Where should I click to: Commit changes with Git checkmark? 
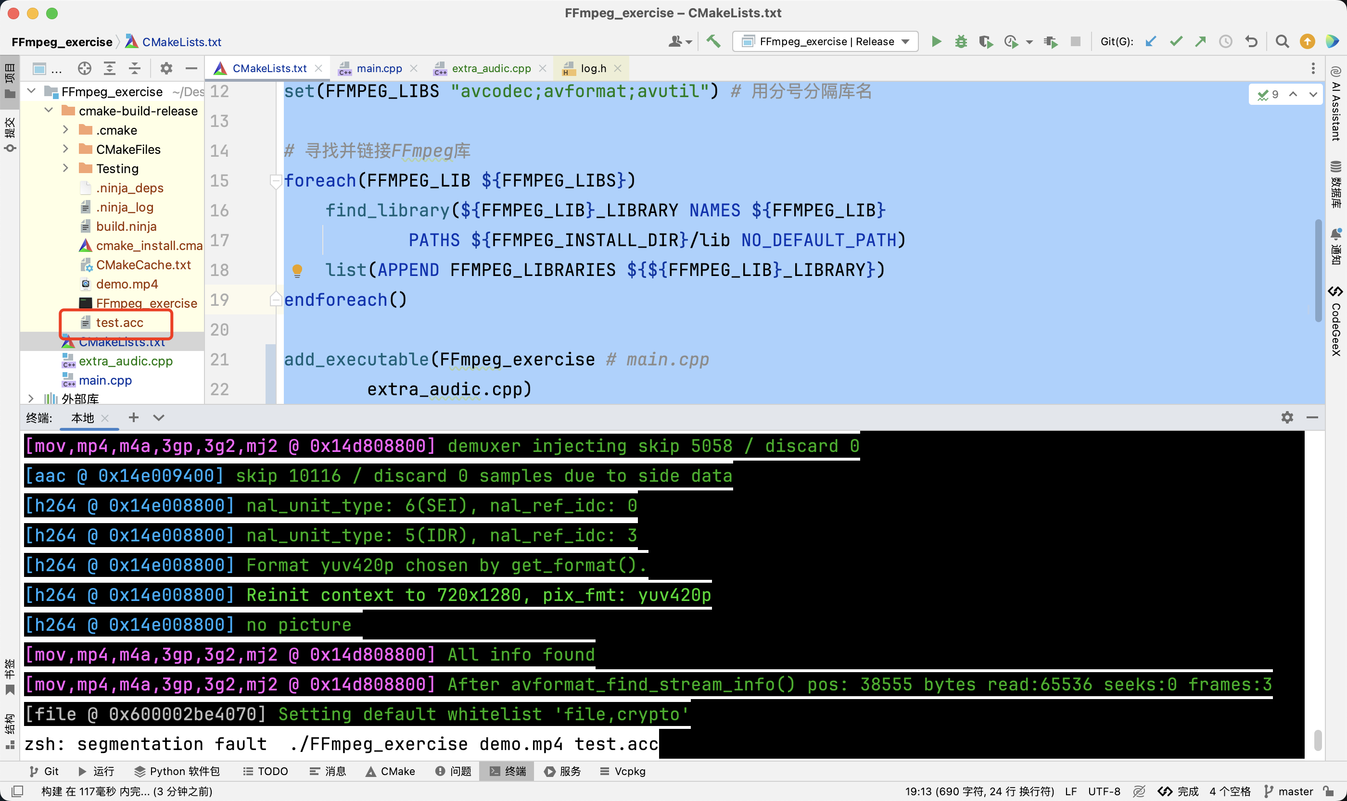click(x=1176, y=41)
